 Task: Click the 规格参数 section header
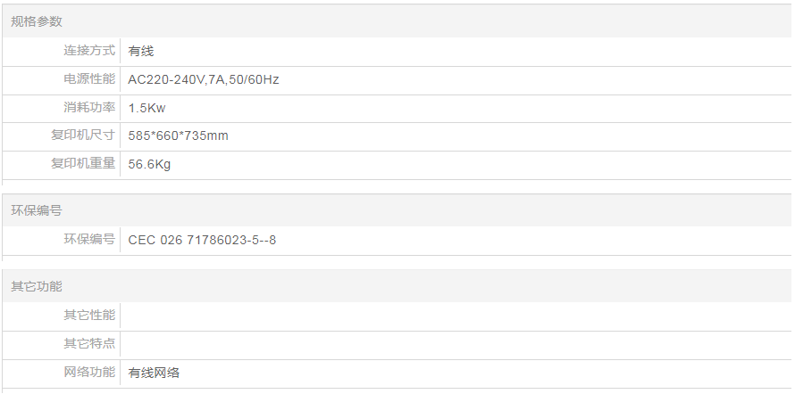[37, 21]
